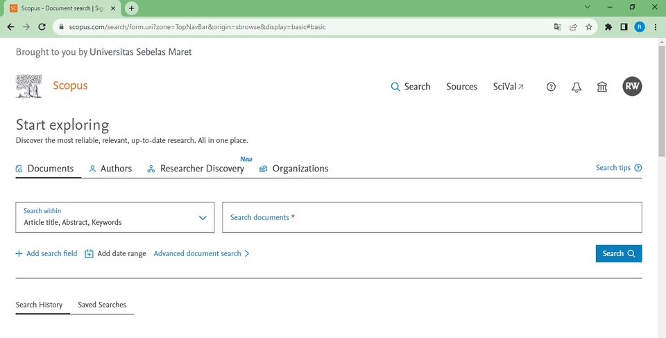Go to Sources page
The image size is (666, 338).
(x=462, y=87)
